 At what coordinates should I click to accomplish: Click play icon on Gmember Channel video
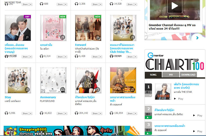(175, 6)
